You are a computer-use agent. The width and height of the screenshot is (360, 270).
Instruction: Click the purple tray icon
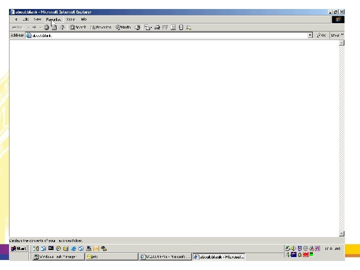317,248
